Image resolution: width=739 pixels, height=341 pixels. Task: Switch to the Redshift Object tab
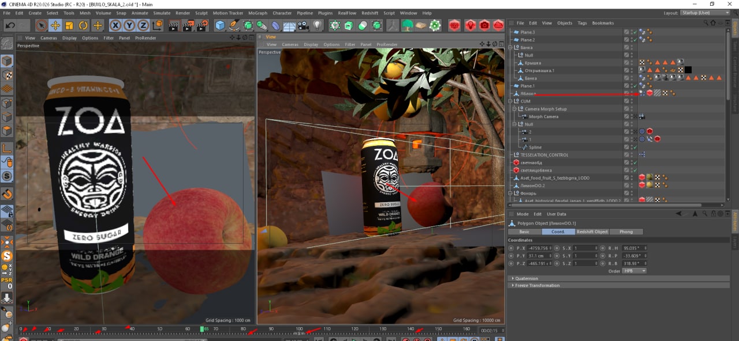[x=592, y=232]
